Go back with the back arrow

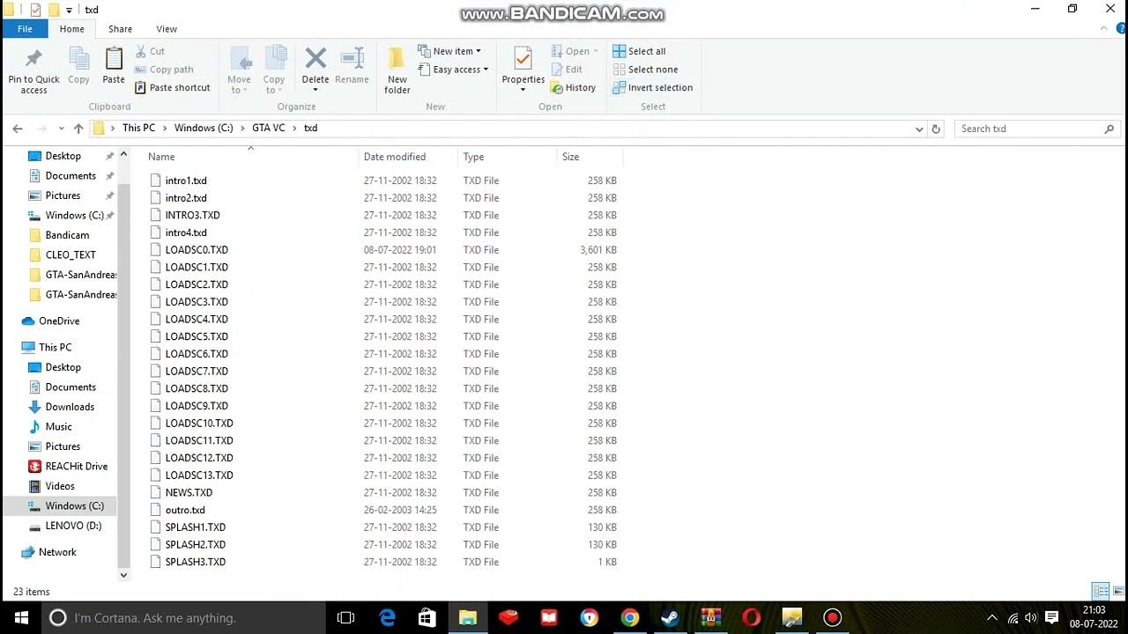click(18, 129)
